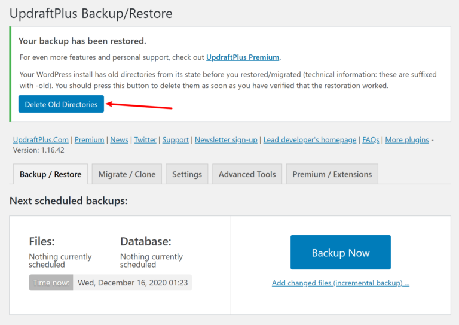Viewport: 459px width, 325px height.
Task: Visit the UpdraftPlus.Com link
Action: (x=41, y=139)
